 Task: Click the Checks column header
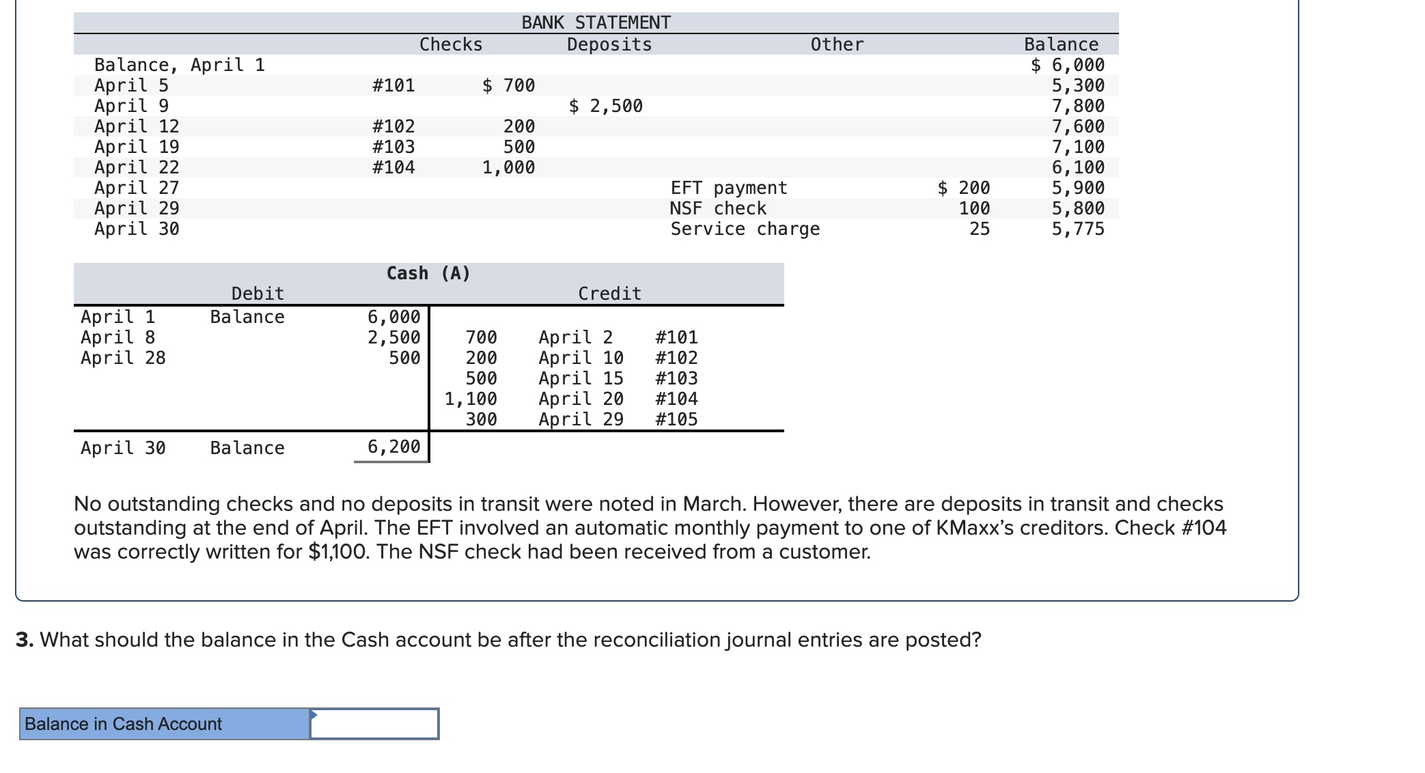click(451, 44)
